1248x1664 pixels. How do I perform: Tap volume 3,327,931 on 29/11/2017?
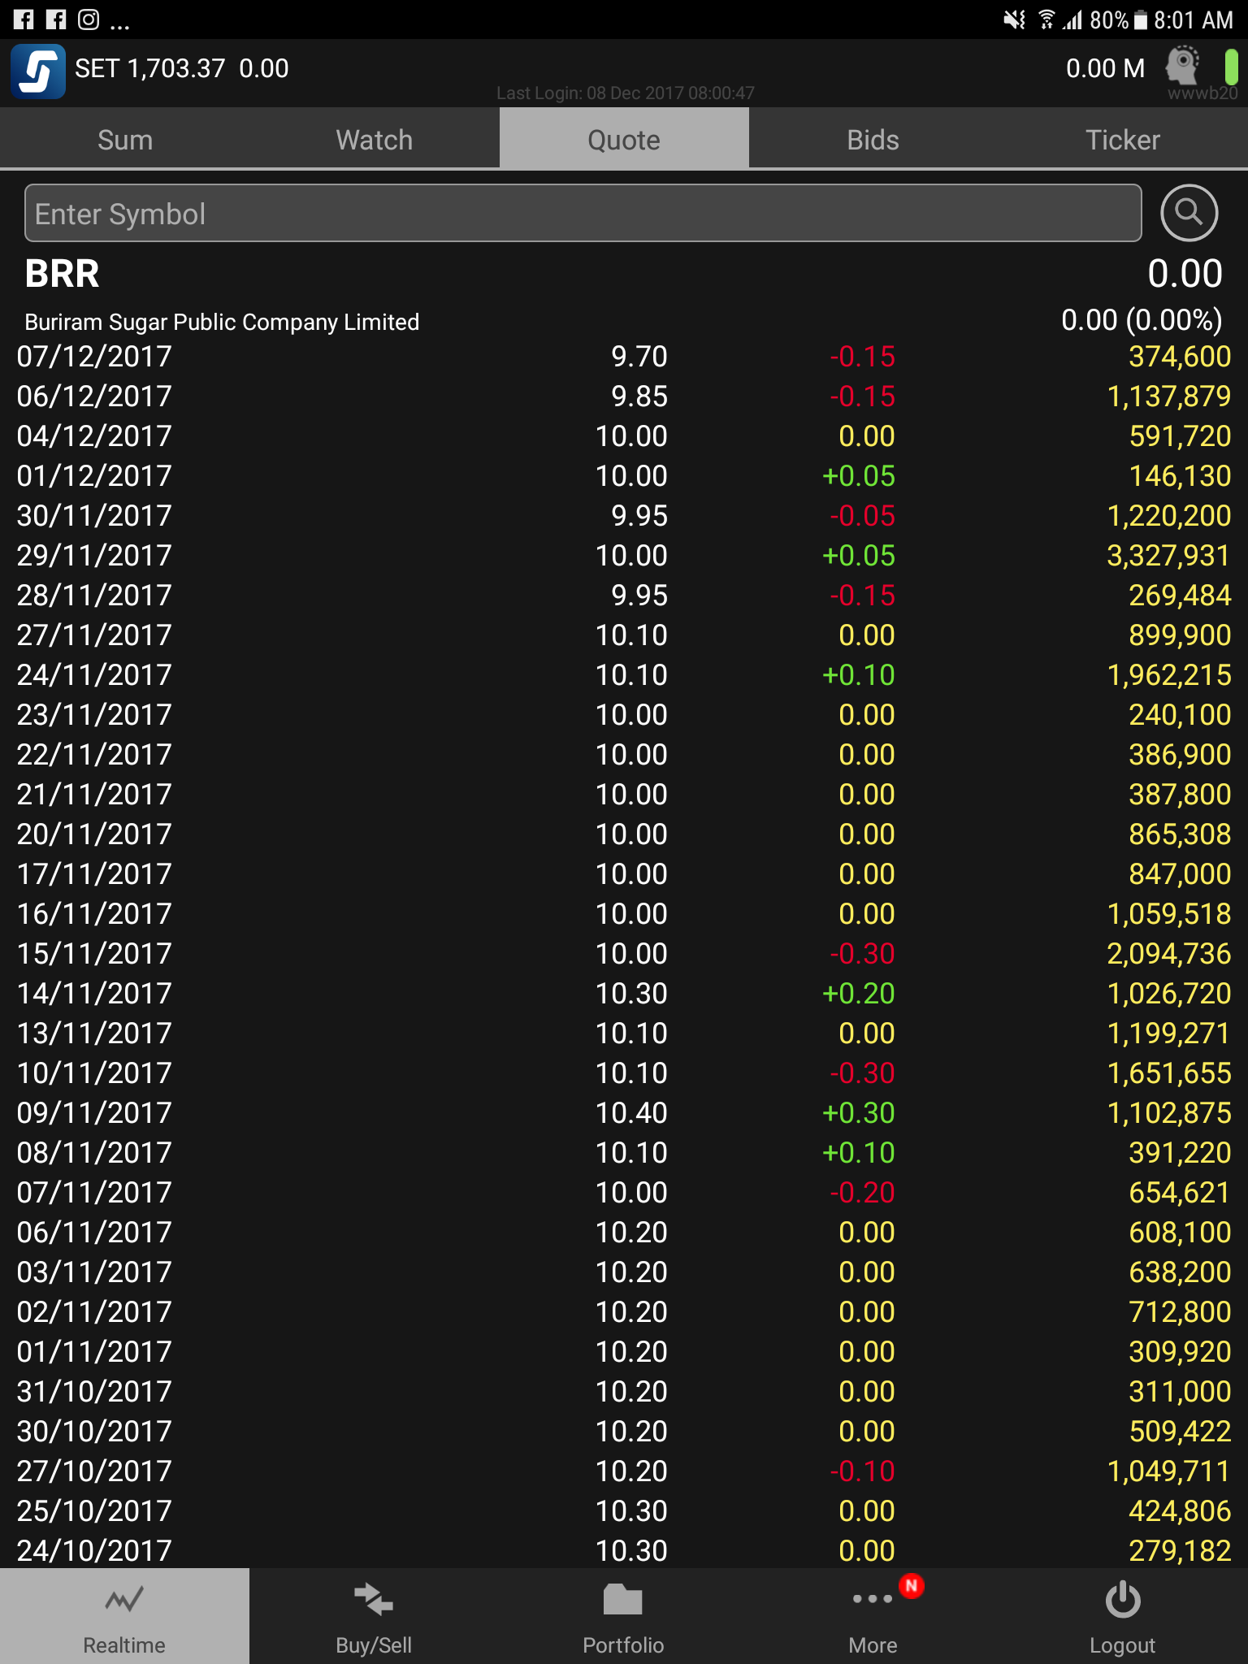[1168, 555]
